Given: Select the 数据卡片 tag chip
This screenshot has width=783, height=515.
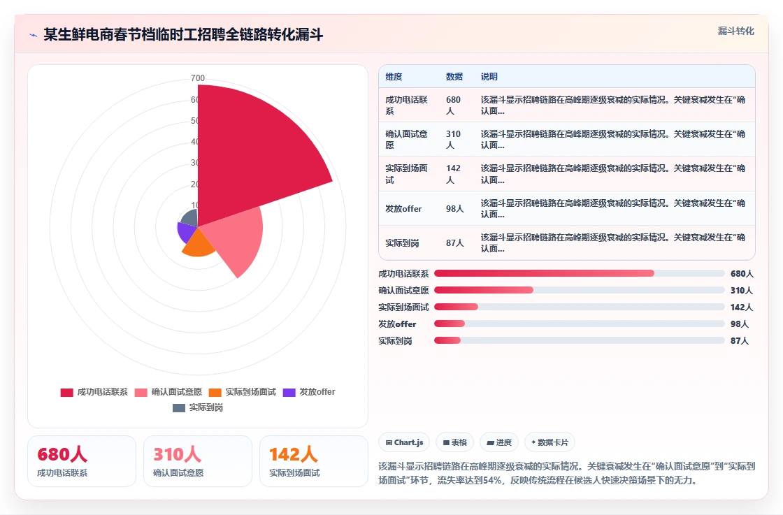Looking at the screenshot, I should pyautogui.click(x=549, y=442).
